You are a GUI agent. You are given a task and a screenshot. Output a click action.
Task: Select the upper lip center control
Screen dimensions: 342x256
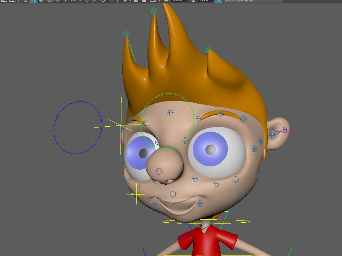(173, 194)
